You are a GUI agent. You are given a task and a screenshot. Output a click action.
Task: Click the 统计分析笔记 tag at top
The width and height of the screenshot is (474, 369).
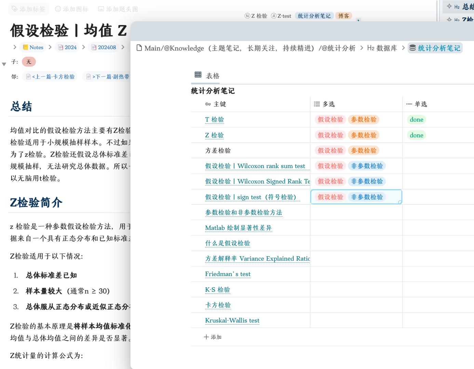(x=314, y=16)
